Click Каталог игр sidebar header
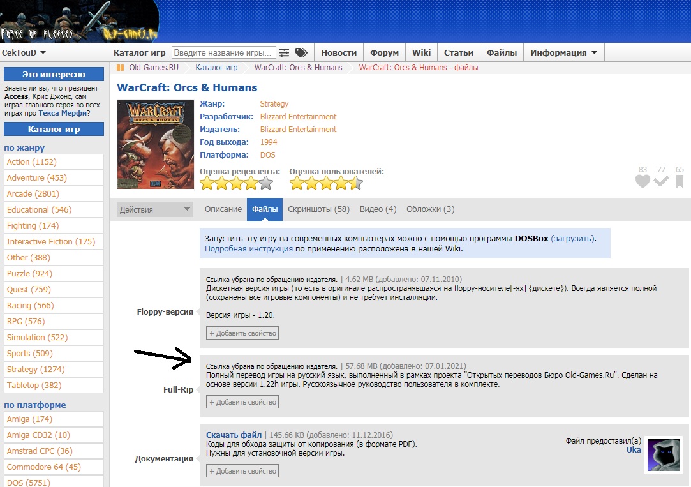Screen dimensions: 691x487 pyautogui.click(x=54, y=129)
